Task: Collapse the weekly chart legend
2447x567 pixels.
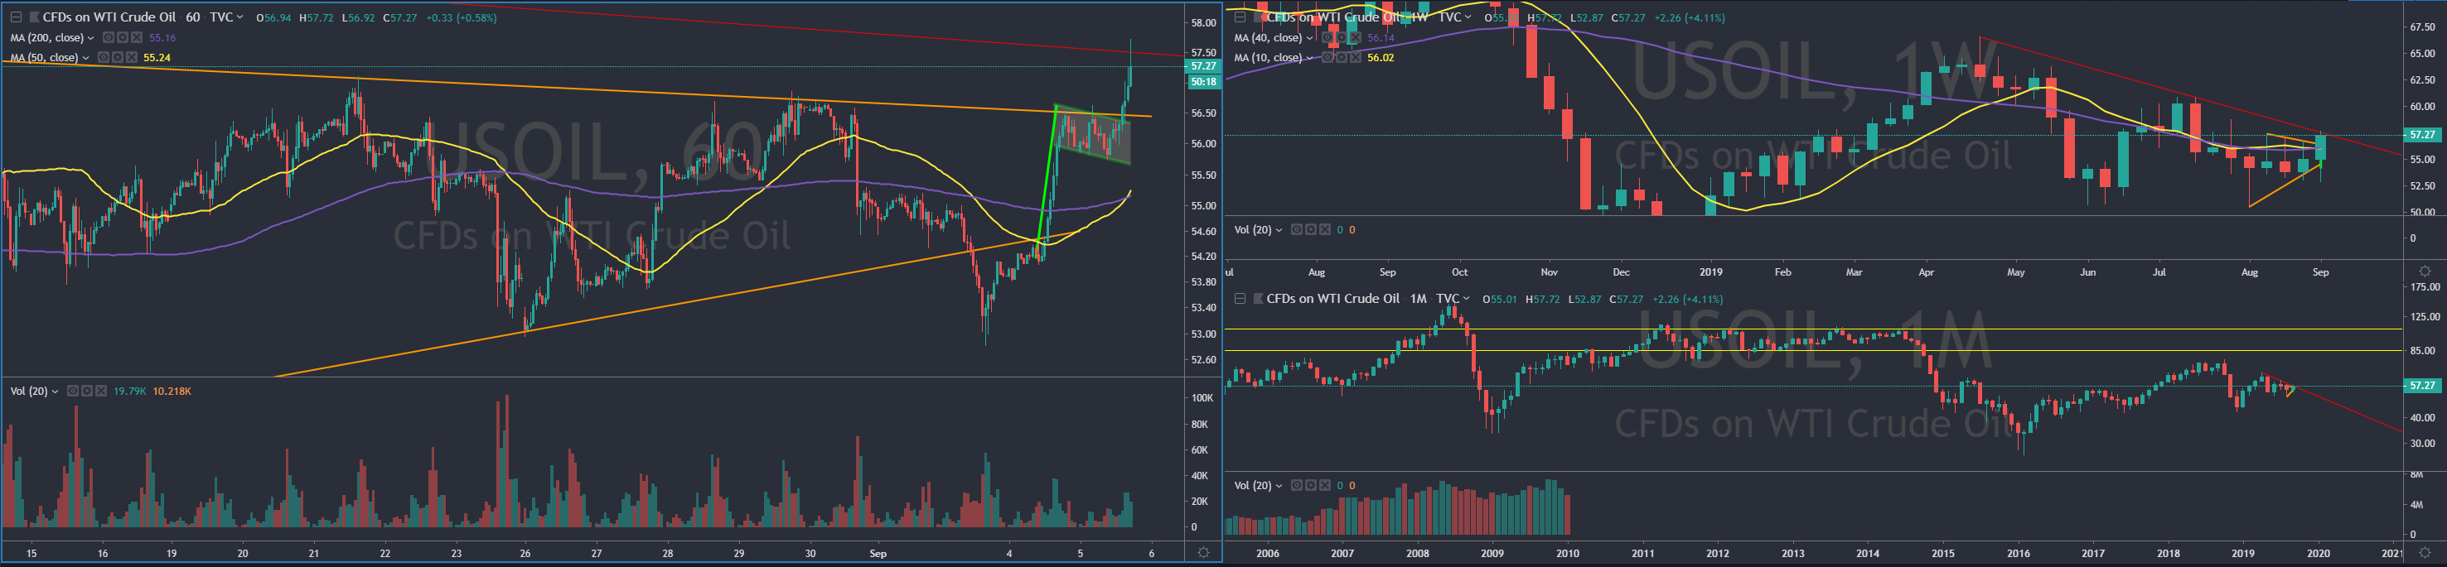Action: click(1240, 17)
